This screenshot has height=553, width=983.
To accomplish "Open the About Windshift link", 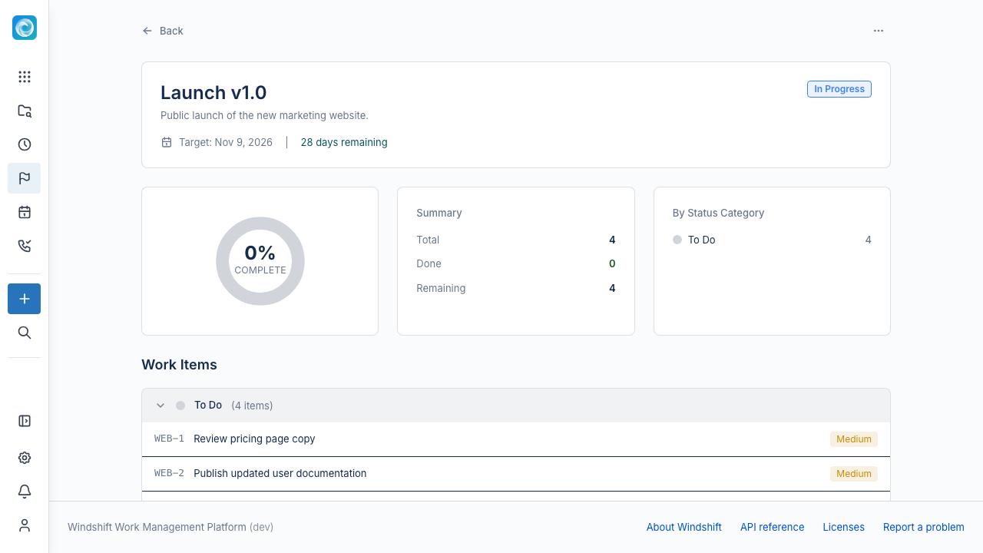I will tap(684, 527).
